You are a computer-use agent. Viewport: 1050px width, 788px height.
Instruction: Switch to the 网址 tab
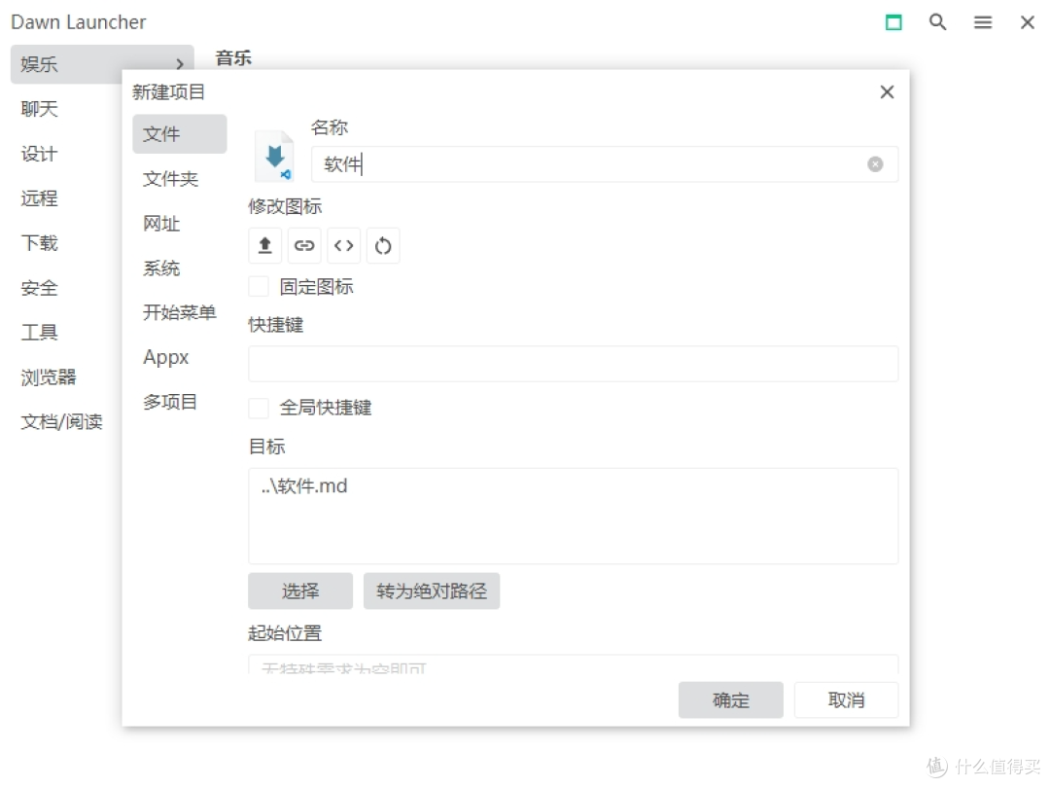click(160, 224)
